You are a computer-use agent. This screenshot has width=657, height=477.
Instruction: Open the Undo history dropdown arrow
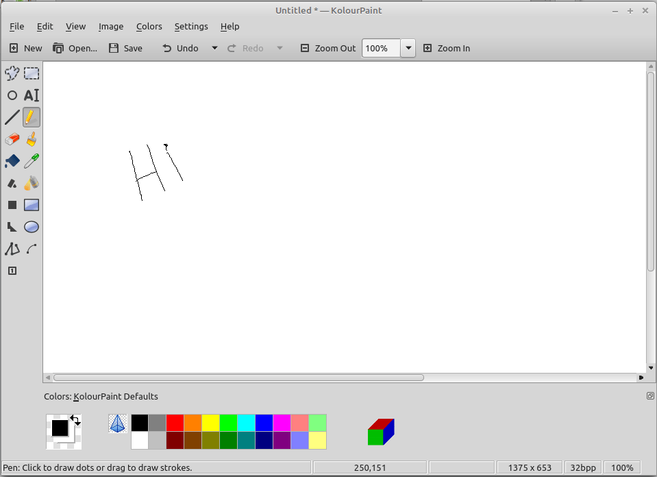[x=214, y=48]
